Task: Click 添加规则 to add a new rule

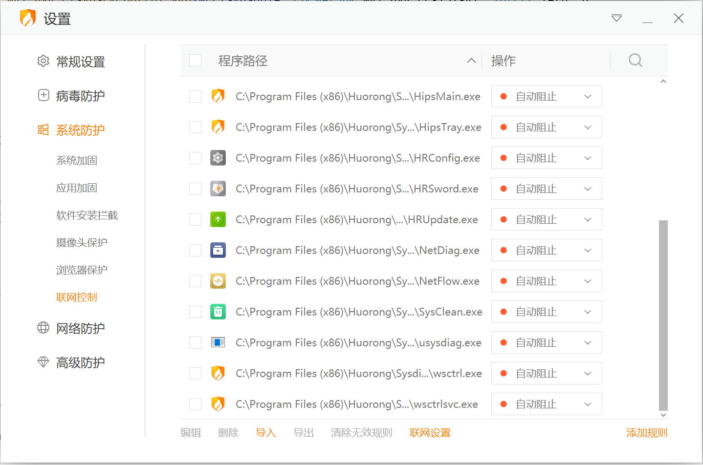Action: point(646,433)
